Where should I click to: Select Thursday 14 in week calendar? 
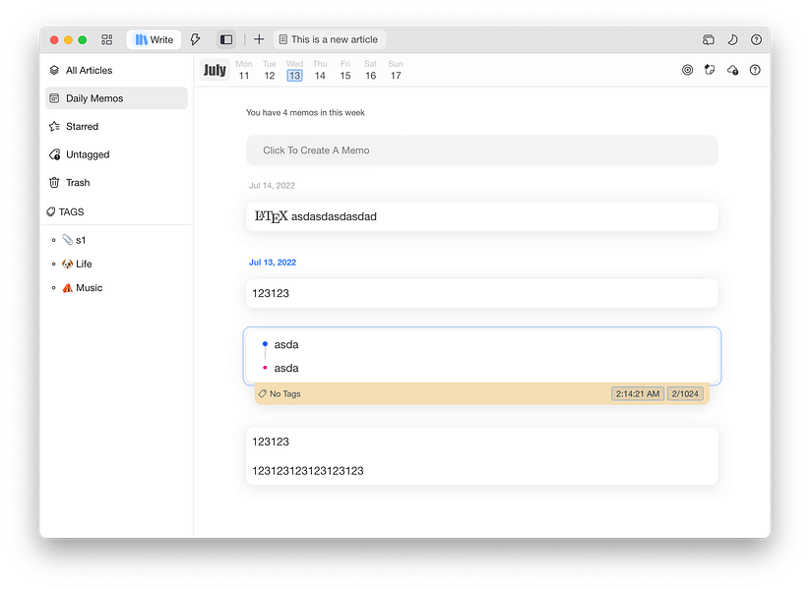(320, 70)
